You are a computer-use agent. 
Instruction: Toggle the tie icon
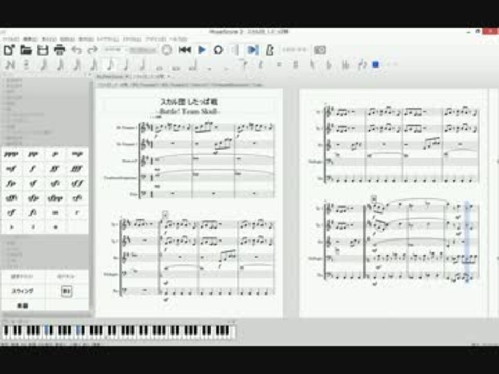[x=244, y=65]
